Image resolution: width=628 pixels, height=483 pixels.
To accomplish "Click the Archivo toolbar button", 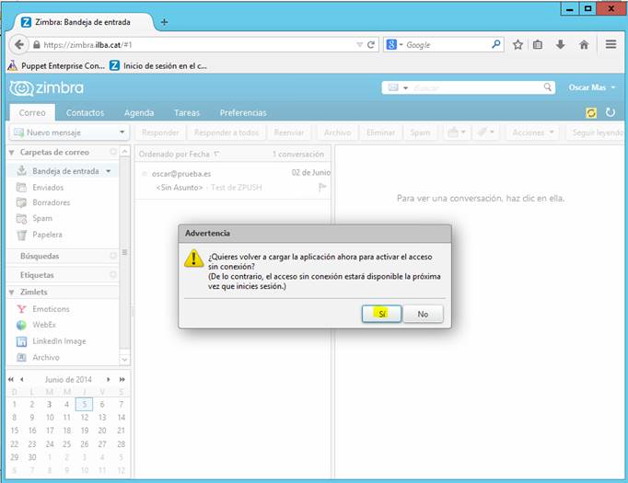I will [337, 132].
